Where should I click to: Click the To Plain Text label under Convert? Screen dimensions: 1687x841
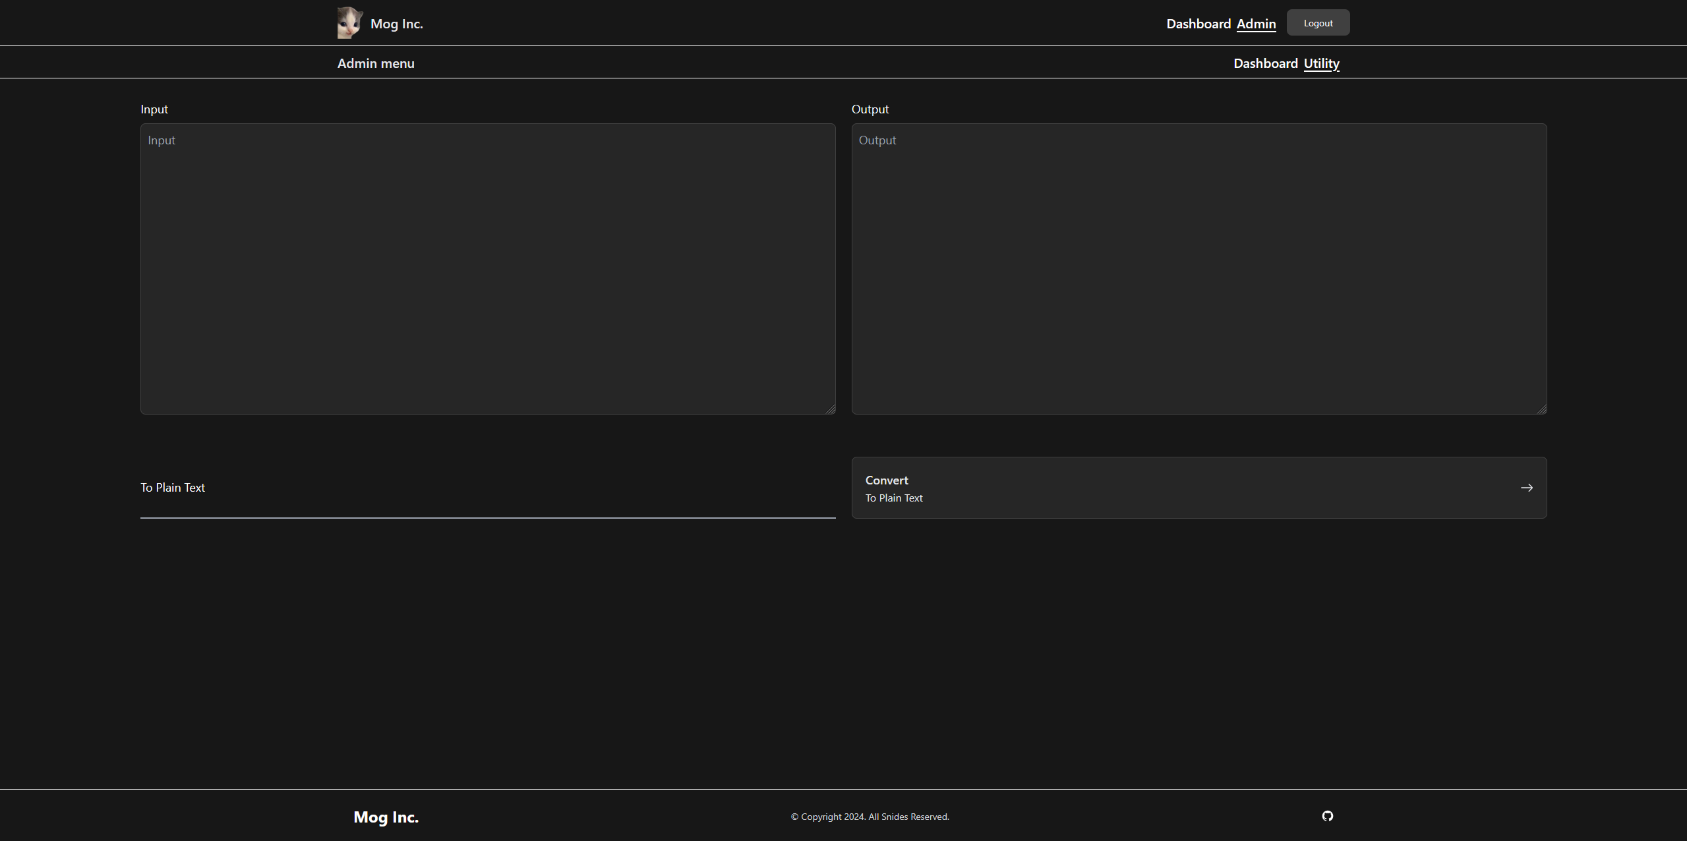pos(893,498)
